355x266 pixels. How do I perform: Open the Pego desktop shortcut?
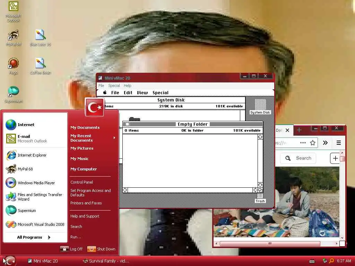13,66
